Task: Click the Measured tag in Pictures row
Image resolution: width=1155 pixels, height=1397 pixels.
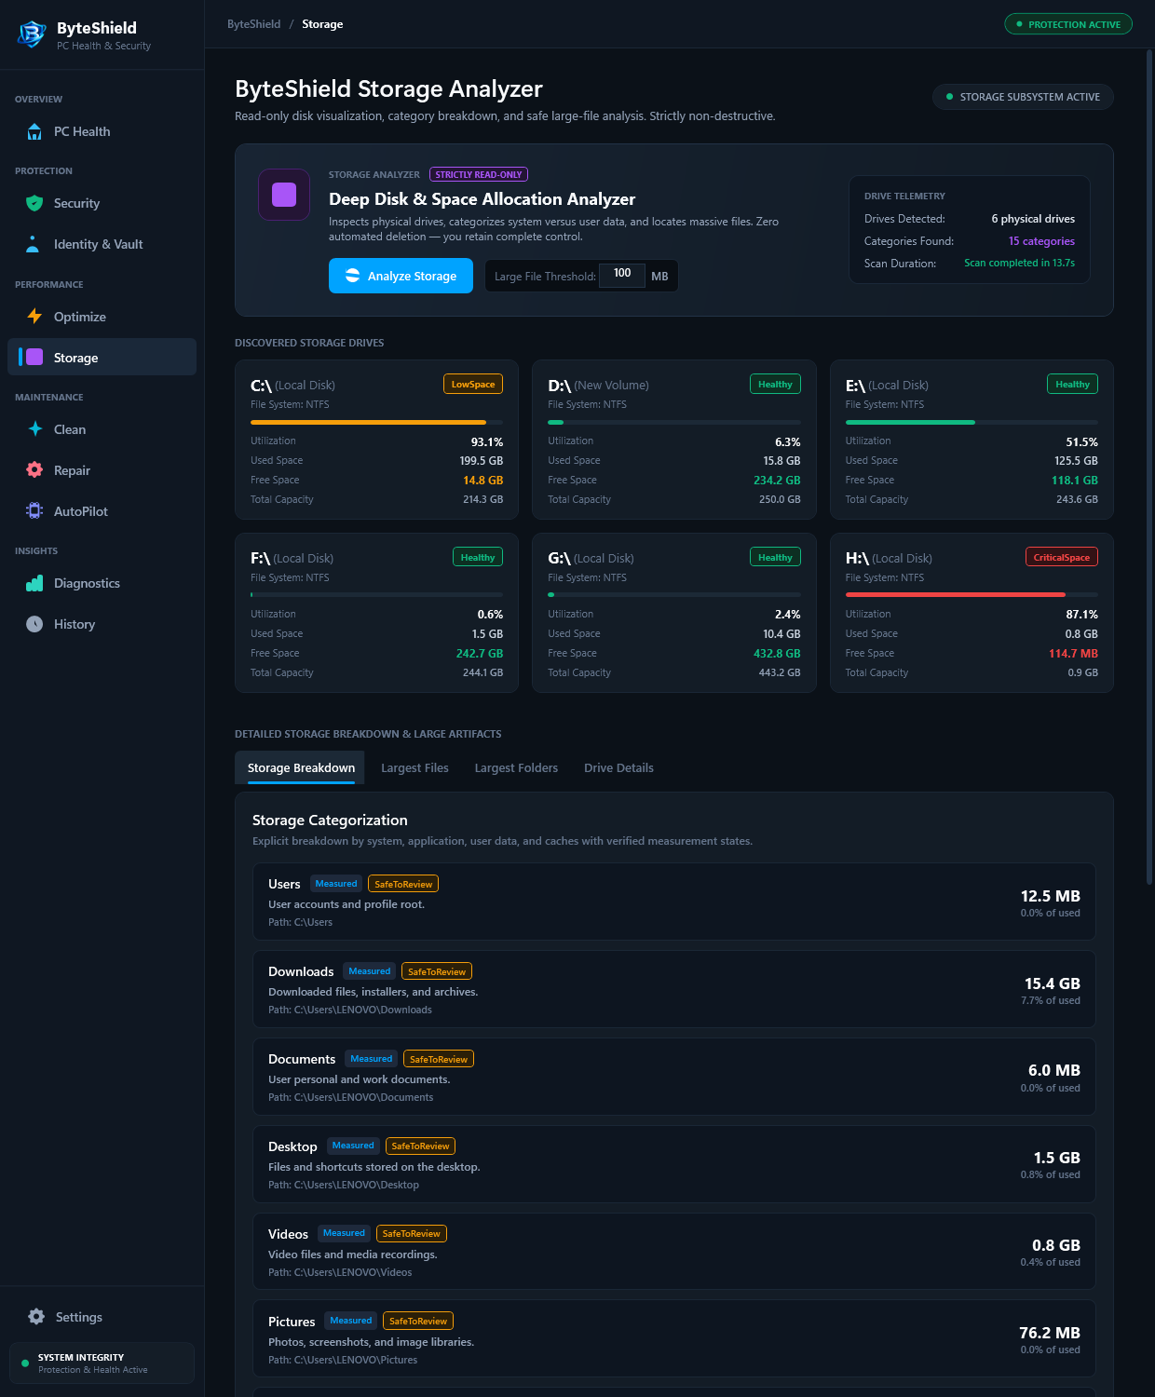Action: coord(351,1321)
